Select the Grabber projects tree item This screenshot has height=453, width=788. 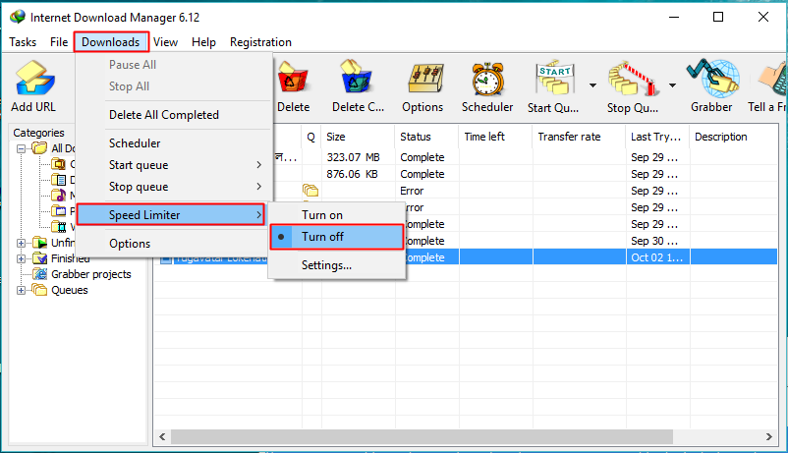pyautogui.click(x=91, y=274)
